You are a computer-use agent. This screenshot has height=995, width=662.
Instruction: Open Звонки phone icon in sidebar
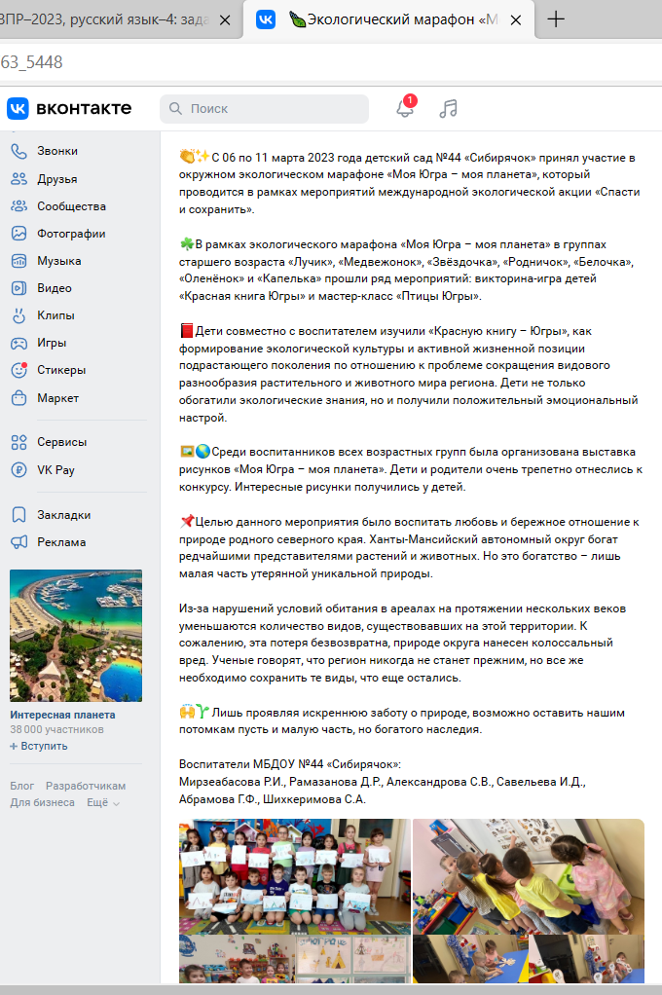(x=19, y=151)
